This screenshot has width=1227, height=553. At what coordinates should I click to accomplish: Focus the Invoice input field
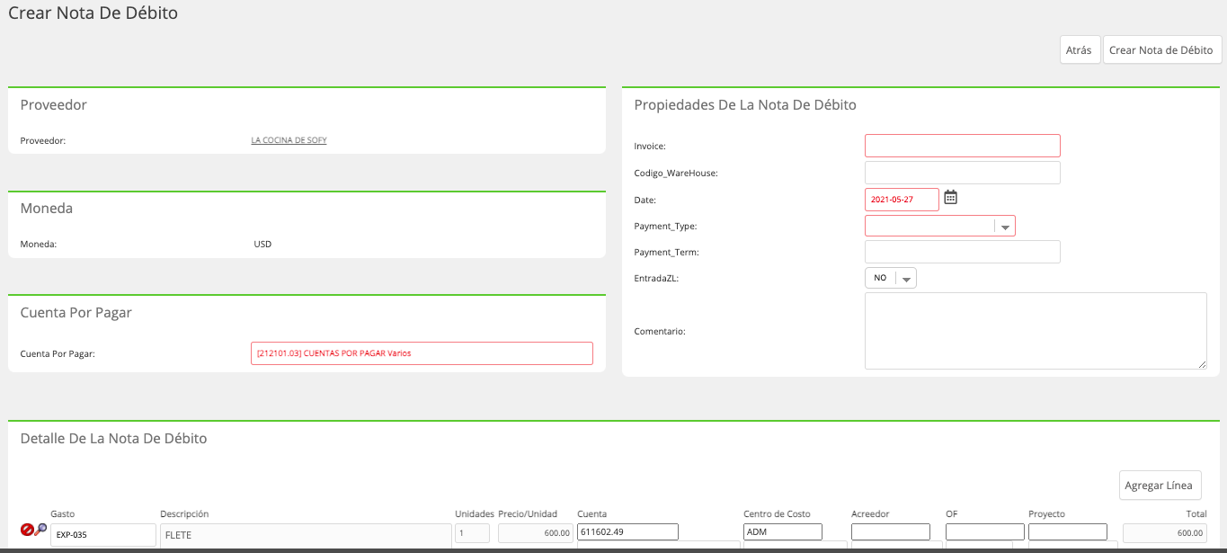click(x=962, y=146)
